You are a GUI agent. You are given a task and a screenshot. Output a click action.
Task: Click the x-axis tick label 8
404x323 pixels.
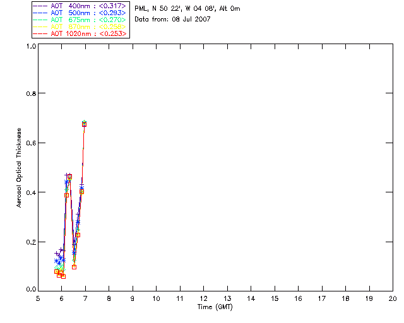pos(109,298)
